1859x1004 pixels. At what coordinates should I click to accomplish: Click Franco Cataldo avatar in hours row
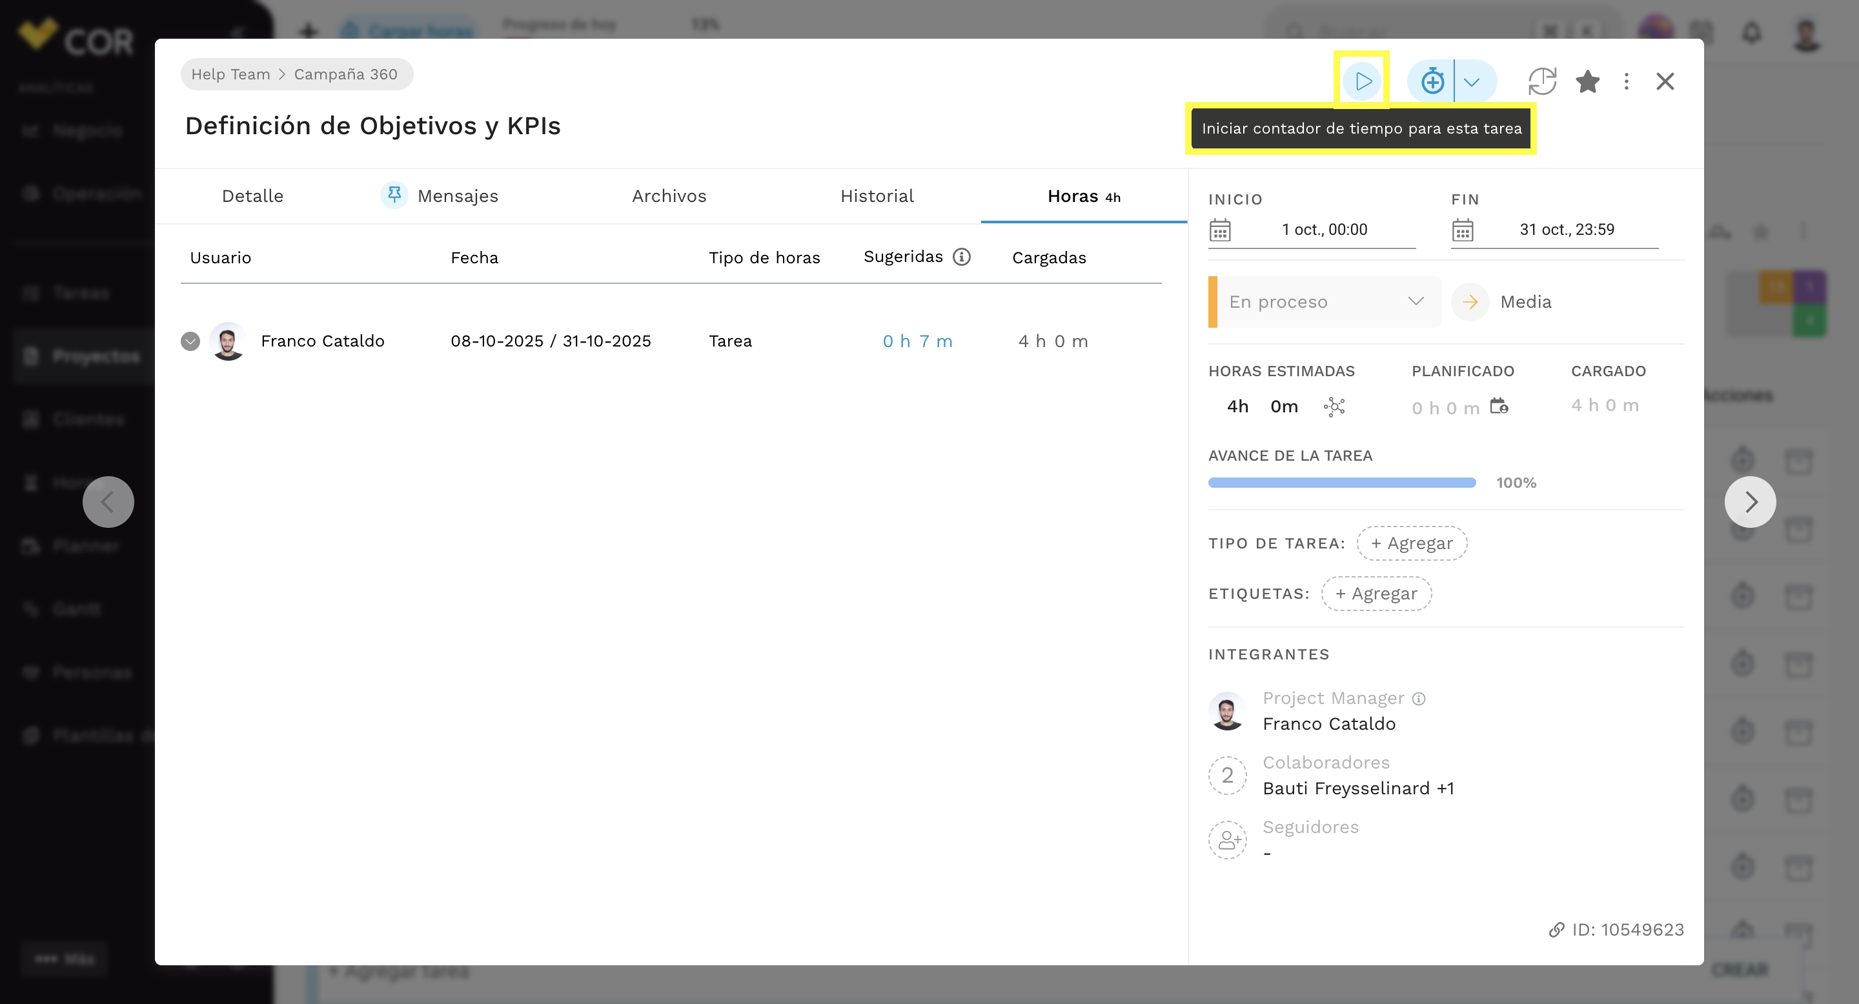228,341
